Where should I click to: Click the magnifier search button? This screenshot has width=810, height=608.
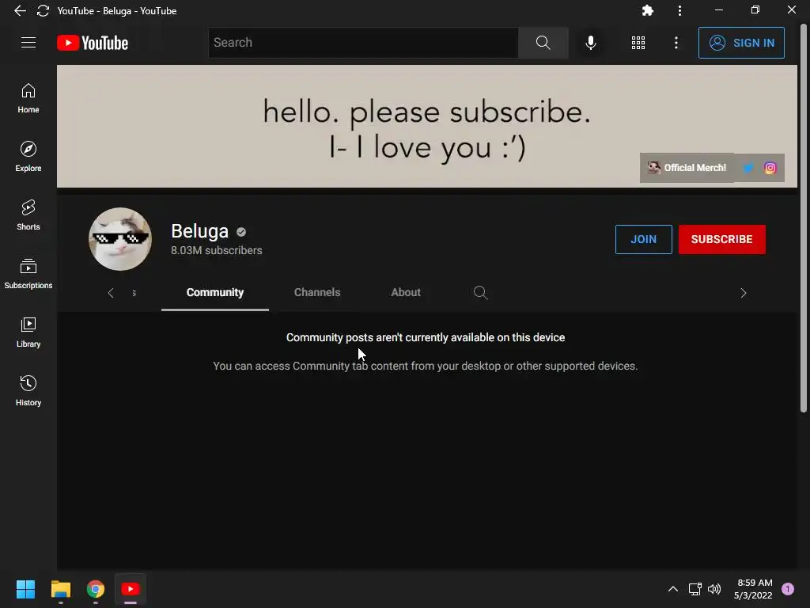point(543,43)
